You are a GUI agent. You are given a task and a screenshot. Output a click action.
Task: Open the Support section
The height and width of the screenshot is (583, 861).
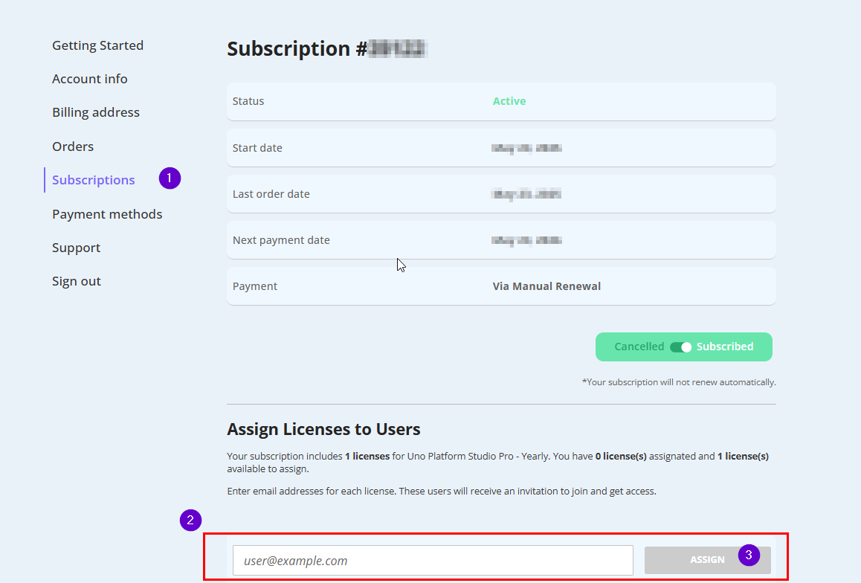point(76,248)
